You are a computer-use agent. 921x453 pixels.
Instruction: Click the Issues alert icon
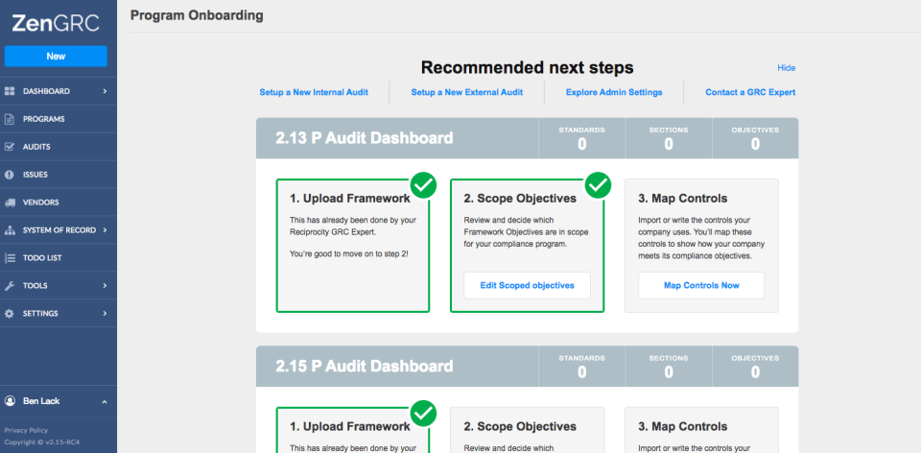point(10,175)
